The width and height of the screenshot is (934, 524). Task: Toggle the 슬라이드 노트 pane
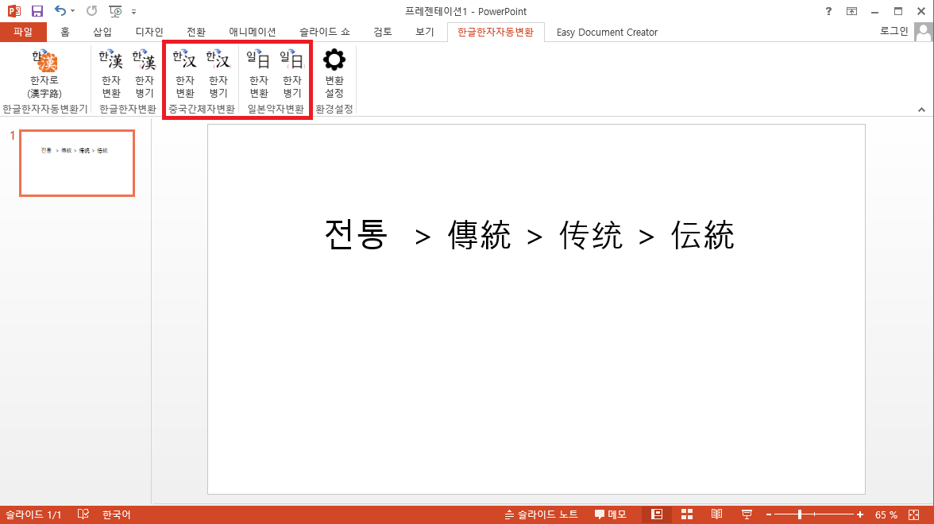(542, 514)
